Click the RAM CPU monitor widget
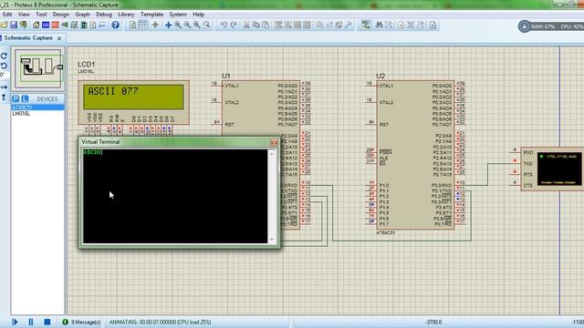Screen dimensions: 584x328 click(551, 26)
